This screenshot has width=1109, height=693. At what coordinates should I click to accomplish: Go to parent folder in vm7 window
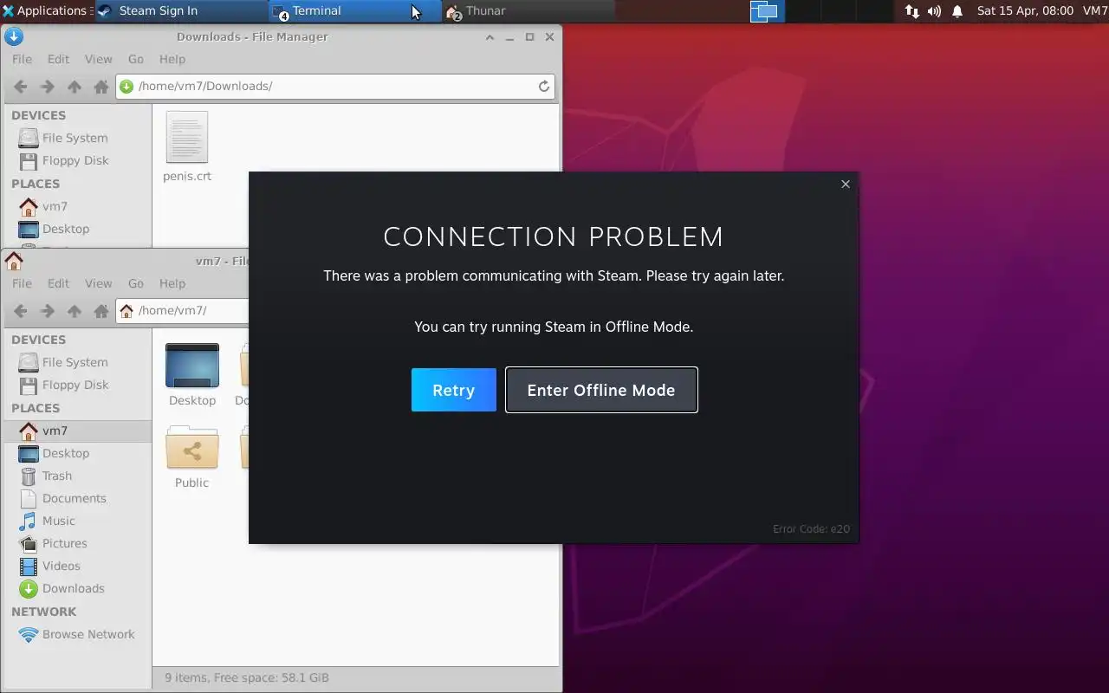(75, 311)
